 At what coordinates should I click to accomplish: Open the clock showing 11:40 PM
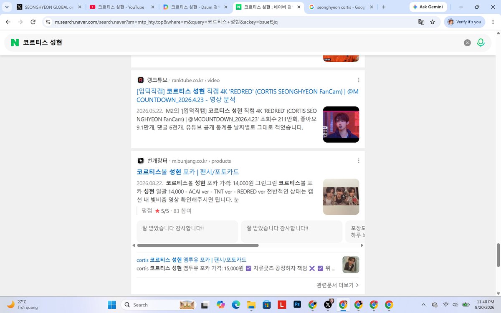tap(485, 305)
